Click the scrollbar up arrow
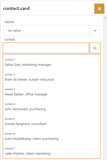 pos(105,18)
